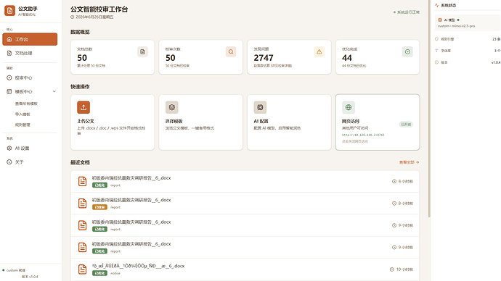
Task: Click file icon of the garbled-name notice document
Action: pyautogui.click(x=83, y=269)
